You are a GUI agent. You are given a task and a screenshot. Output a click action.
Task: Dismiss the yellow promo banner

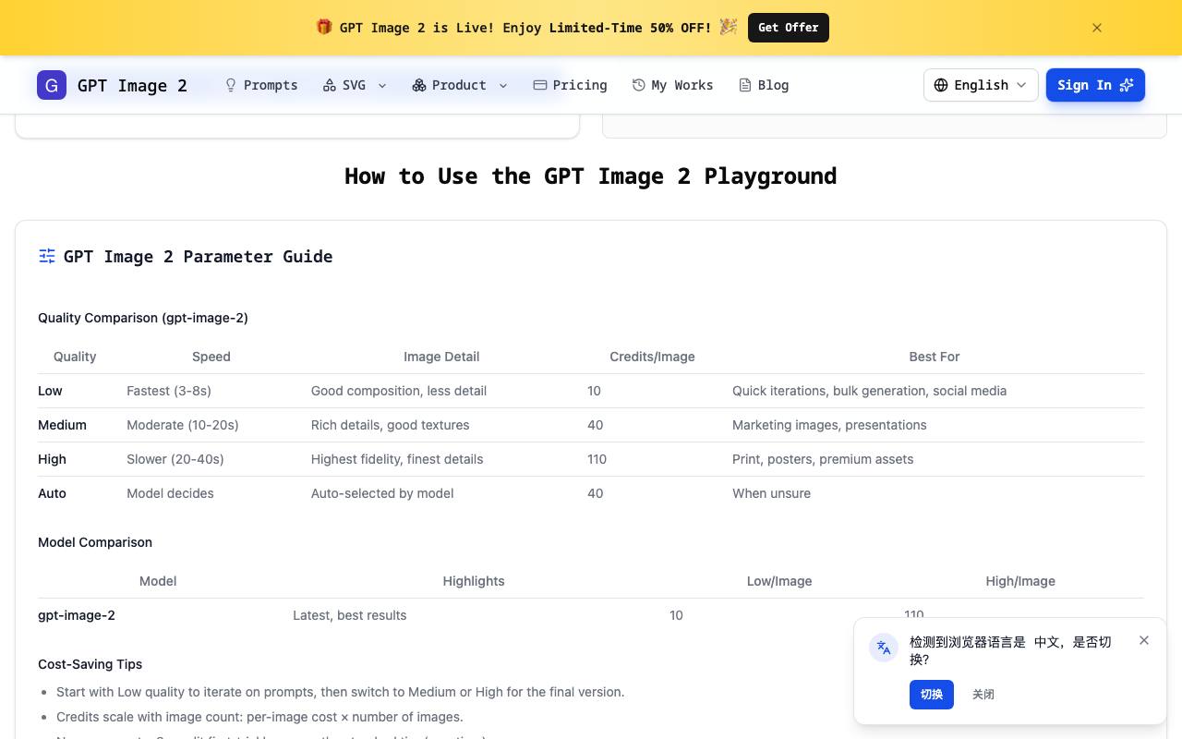(x=1097, y=28)
